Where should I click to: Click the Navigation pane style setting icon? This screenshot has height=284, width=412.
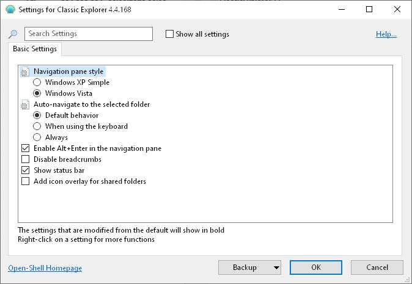pos(25,71)
